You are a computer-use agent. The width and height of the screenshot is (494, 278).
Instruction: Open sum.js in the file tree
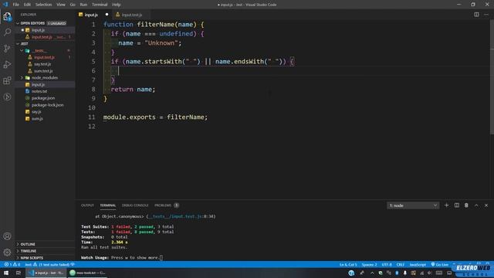[45, 118]
